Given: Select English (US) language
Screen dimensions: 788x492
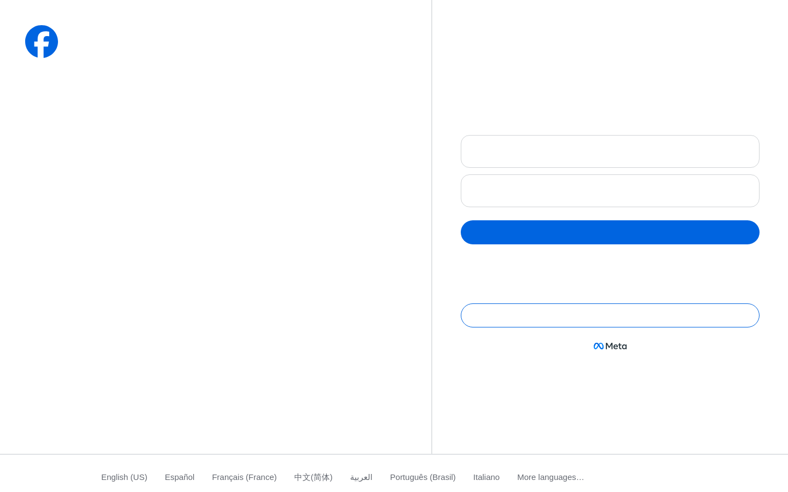Looking at the screenshot, I should coord(124,477).
